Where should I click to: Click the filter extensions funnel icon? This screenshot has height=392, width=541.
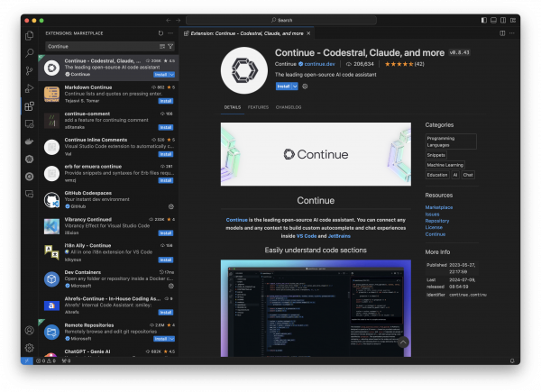(x=170, y=46)
